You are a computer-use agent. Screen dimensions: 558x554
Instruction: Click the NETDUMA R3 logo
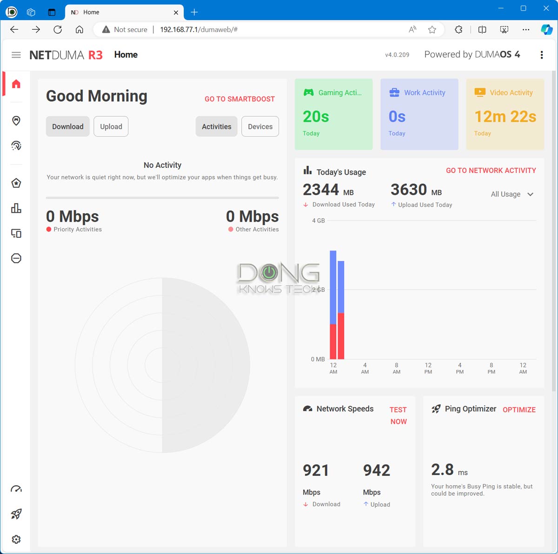(x=66, y=55)
